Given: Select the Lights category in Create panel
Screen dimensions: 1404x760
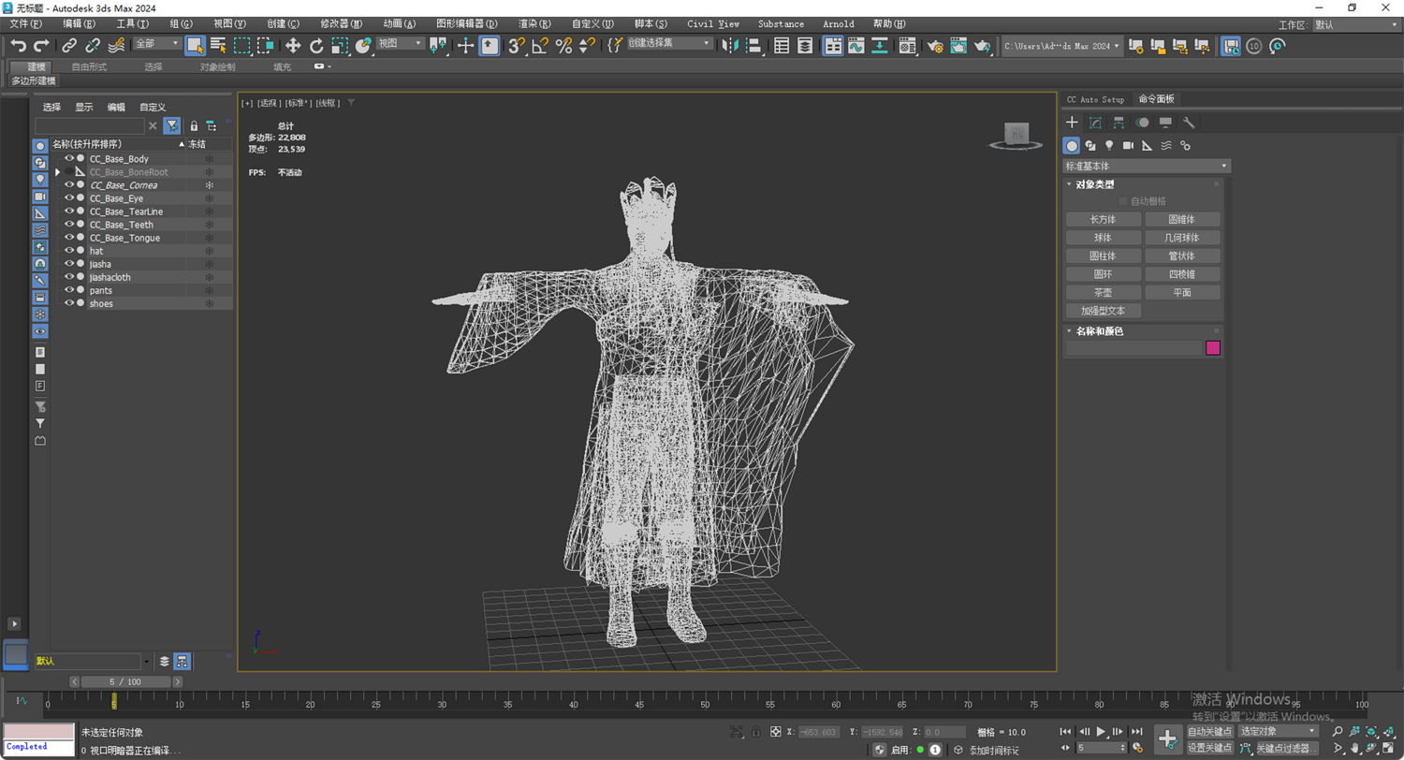Looking at the screenshot, I should tap(1109, 145).
